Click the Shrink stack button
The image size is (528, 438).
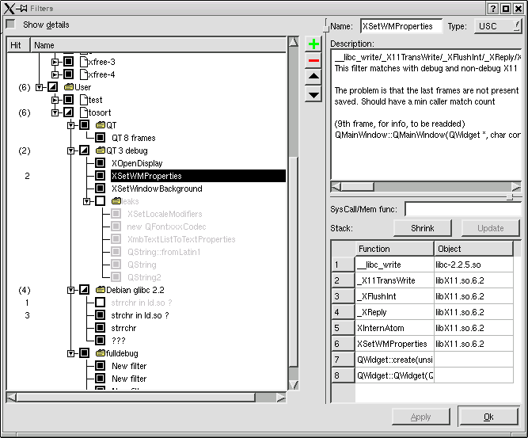coord(423,228)
